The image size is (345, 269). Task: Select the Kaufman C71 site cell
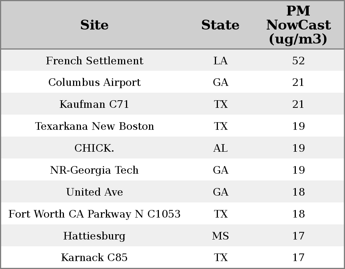95,104
